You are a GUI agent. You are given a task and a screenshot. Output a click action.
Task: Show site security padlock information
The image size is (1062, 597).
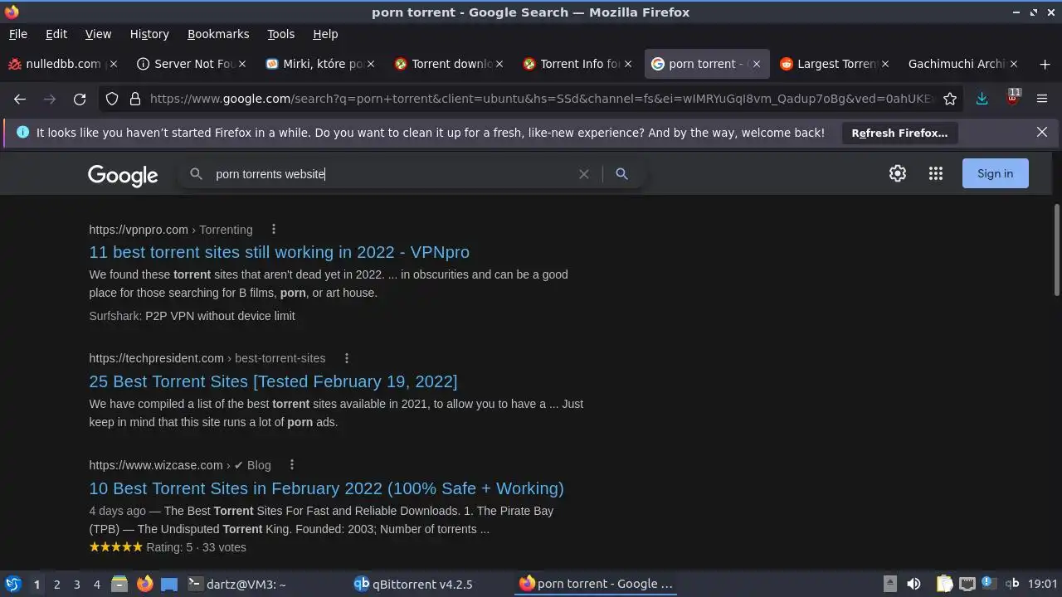point(135,99)
